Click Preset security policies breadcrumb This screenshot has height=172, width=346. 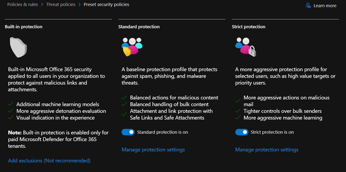click(107, 5)
